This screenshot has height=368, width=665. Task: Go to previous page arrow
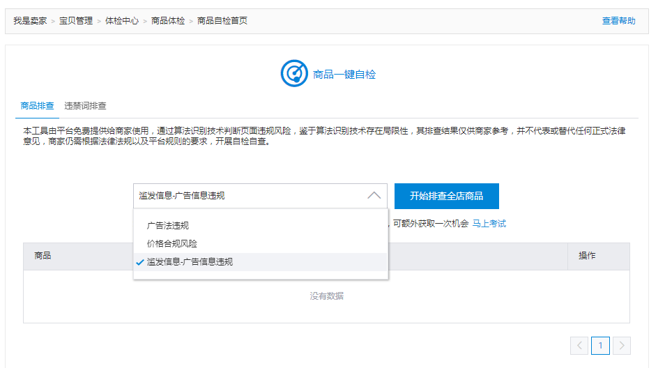point(579,345)
